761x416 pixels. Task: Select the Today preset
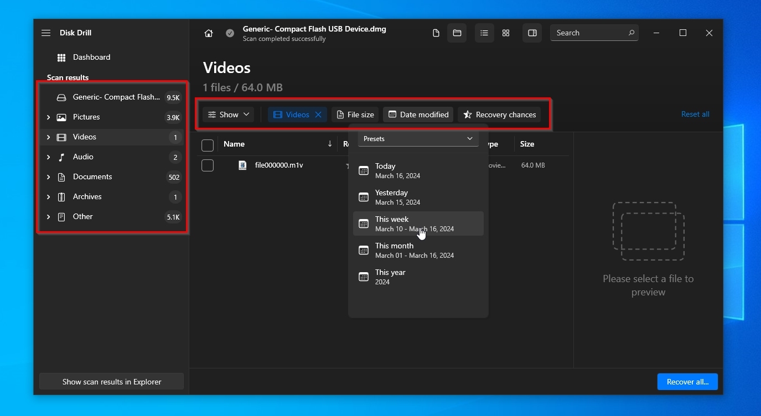[x=418, y=170]
